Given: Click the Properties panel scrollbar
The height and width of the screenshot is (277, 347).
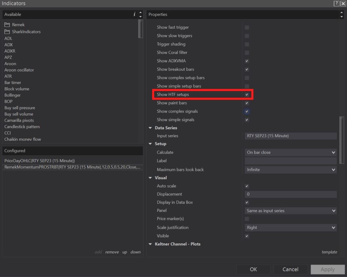Looking at the screenshot, I should click(341, 140).
